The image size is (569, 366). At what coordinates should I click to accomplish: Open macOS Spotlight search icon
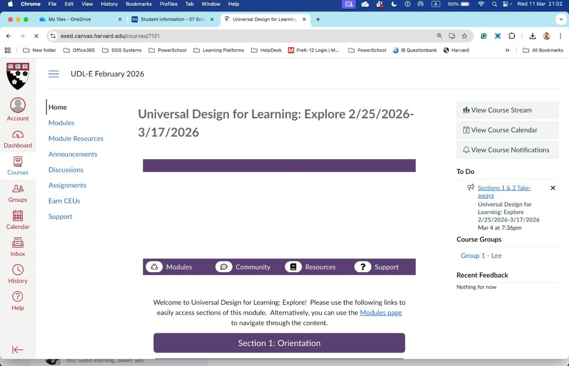495,4
